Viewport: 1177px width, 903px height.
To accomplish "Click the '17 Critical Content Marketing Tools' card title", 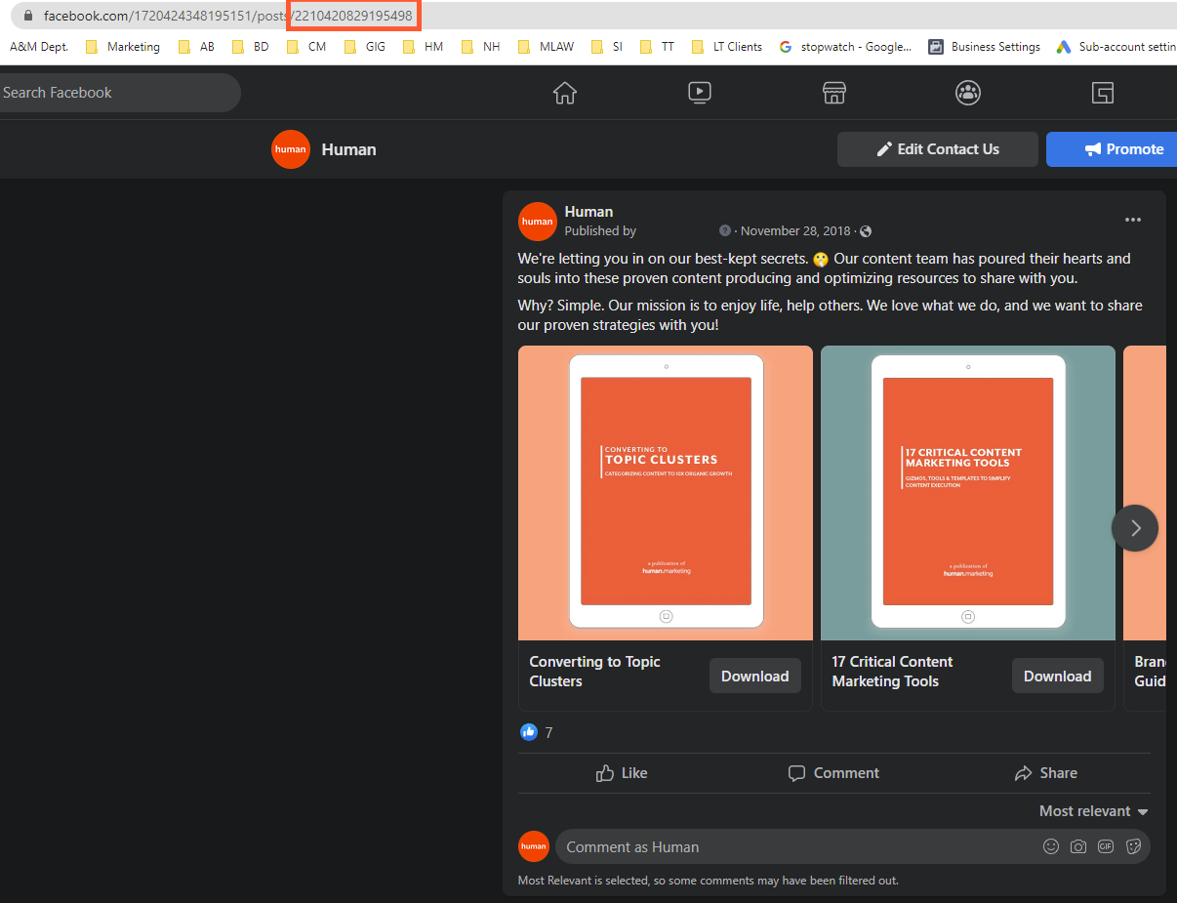I will (892, 672).
